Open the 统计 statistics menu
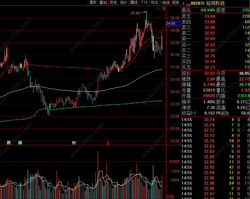The image size is (250, 199). point(124,3)
